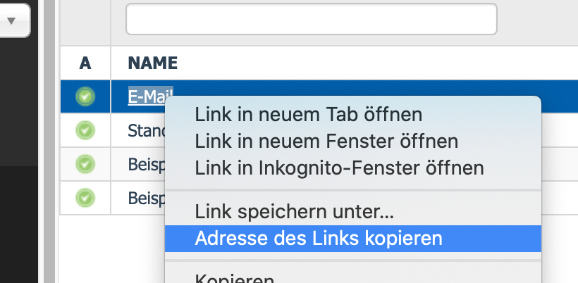The height and width of the screenshot is (283, 578).
Task: Select the last Beisp… entry name
Action: pos(145,197)
